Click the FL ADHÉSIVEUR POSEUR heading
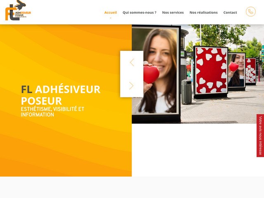The image size is (264, 198). coord(61,95)
